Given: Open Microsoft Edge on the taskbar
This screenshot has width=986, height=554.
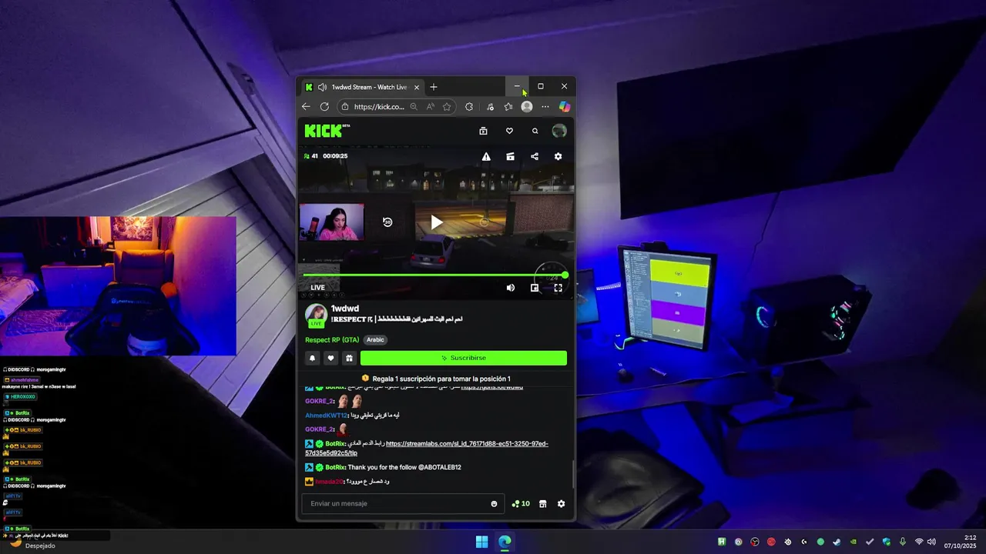Looking at the screenshot, I should [505, 542].
